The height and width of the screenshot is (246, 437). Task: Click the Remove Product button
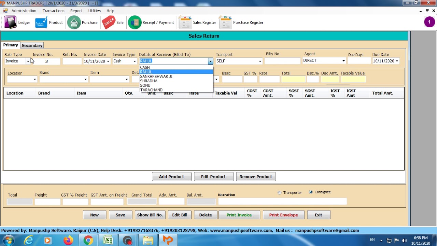(256, 177)
